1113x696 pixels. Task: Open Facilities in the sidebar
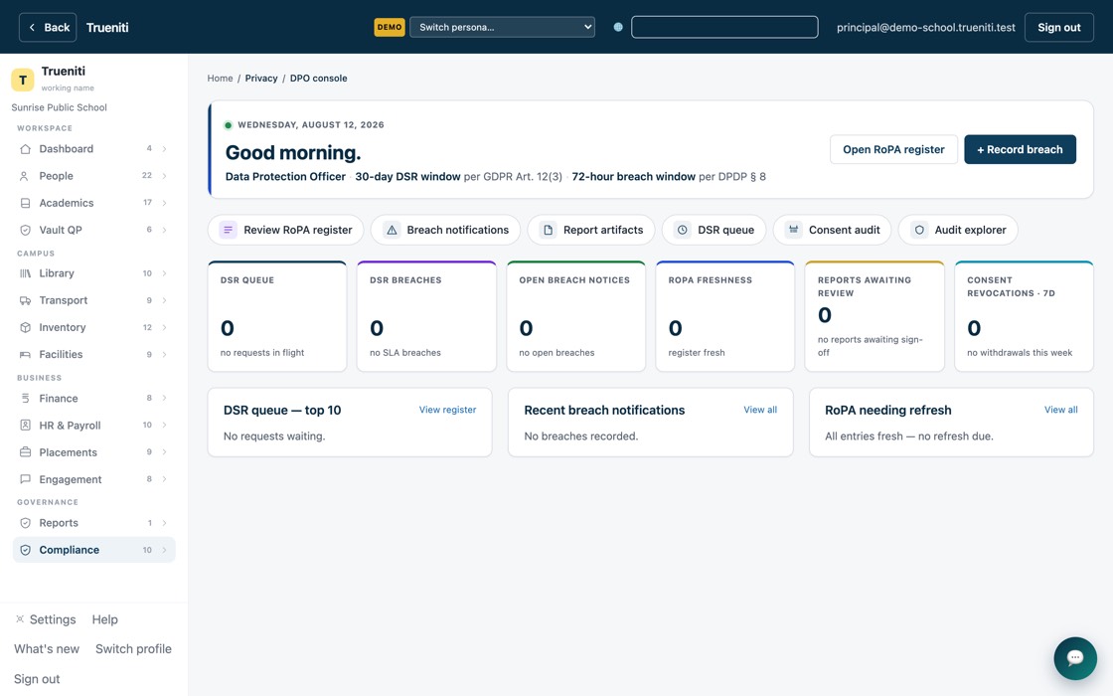pos(93,354)
